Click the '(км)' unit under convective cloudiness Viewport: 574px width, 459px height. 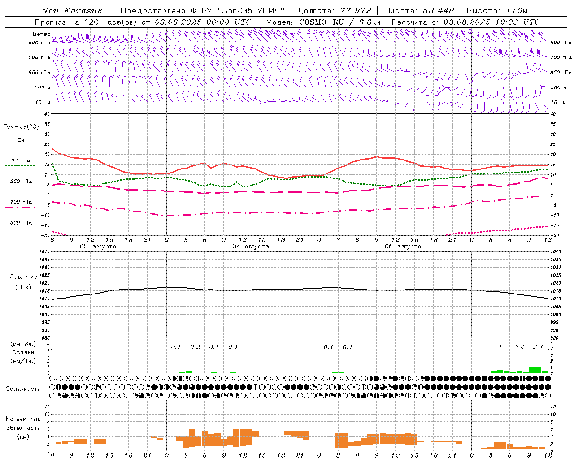coord(23,436)
